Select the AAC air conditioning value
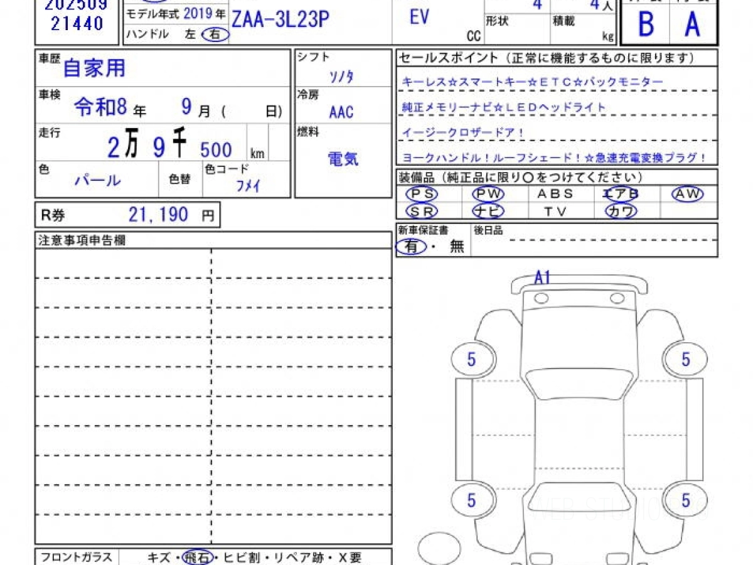This screenshot has height=565, width=753. pyautogui.click(x=341, y=112)
